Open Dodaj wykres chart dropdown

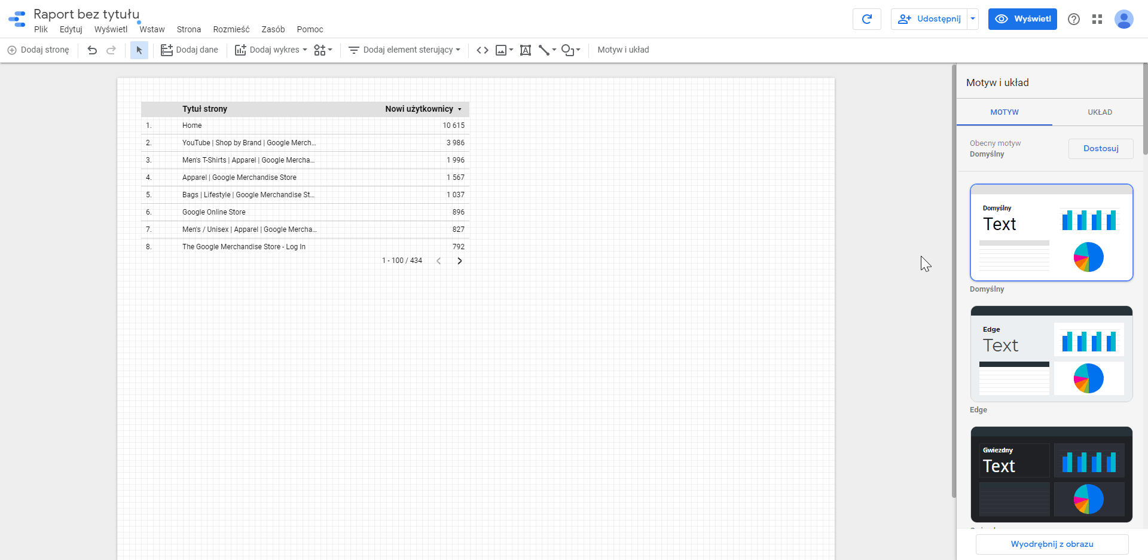271,50
